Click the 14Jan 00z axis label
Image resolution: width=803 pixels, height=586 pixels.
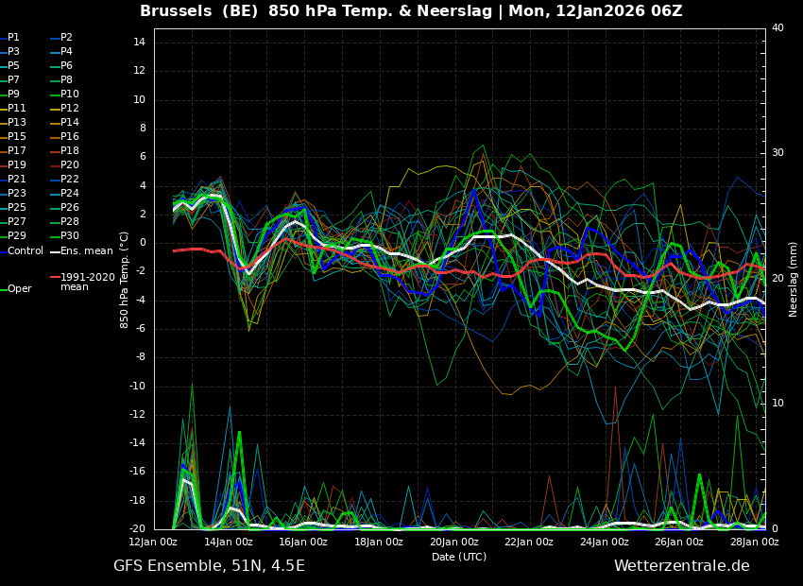(x=230, y=542)
